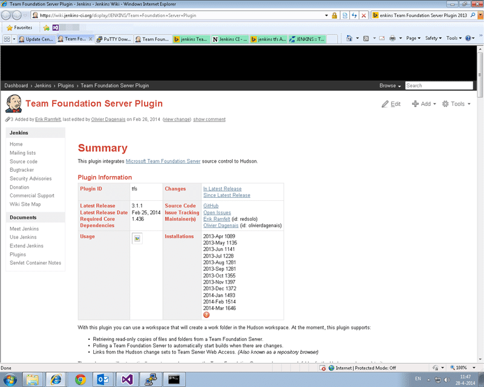
Task: Switch to the JENKINS :: T... tab
Action: click(307, 39)
